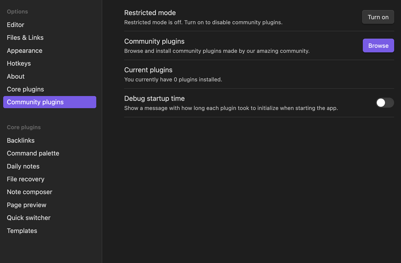Click the 'Debug startup time' heading
The width and height of the screenshot is (401, 263).
point(154,98)
